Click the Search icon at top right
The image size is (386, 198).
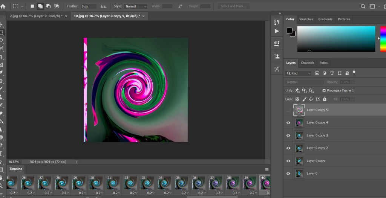pos(363,6)
